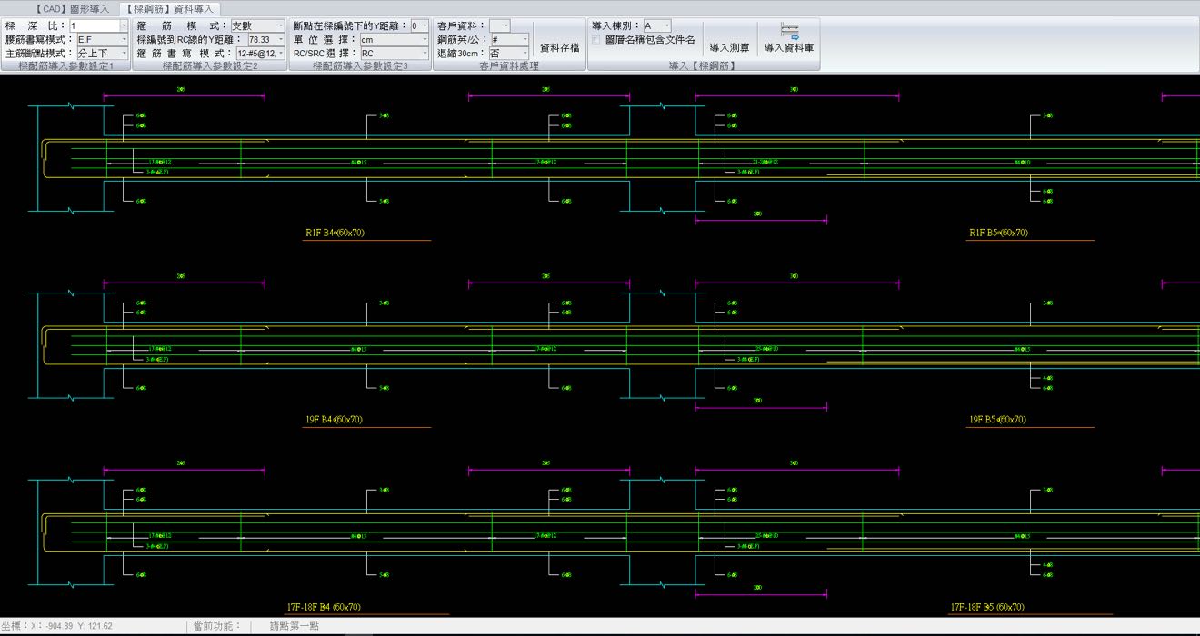Open the 箍筋書寫模式 dropdown
The width and height of the screenshot is (1200, 636).
(x=281, y=54)
